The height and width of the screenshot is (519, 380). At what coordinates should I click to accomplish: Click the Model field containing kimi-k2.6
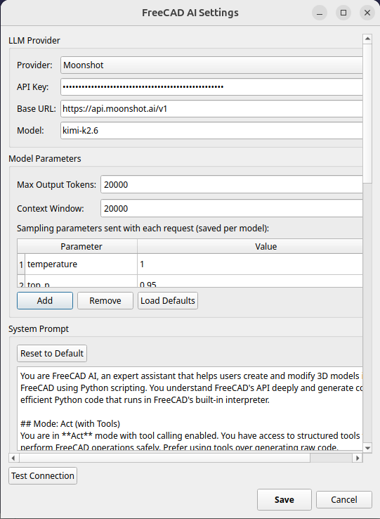(x=211, y=130)
